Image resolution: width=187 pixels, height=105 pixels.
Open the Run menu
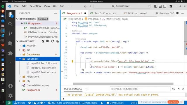coord(62,6)
